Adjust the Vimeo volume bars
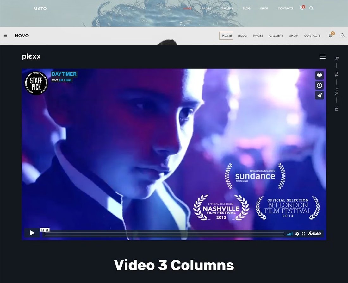Viewport: 348px width, 283px height. 289,234
